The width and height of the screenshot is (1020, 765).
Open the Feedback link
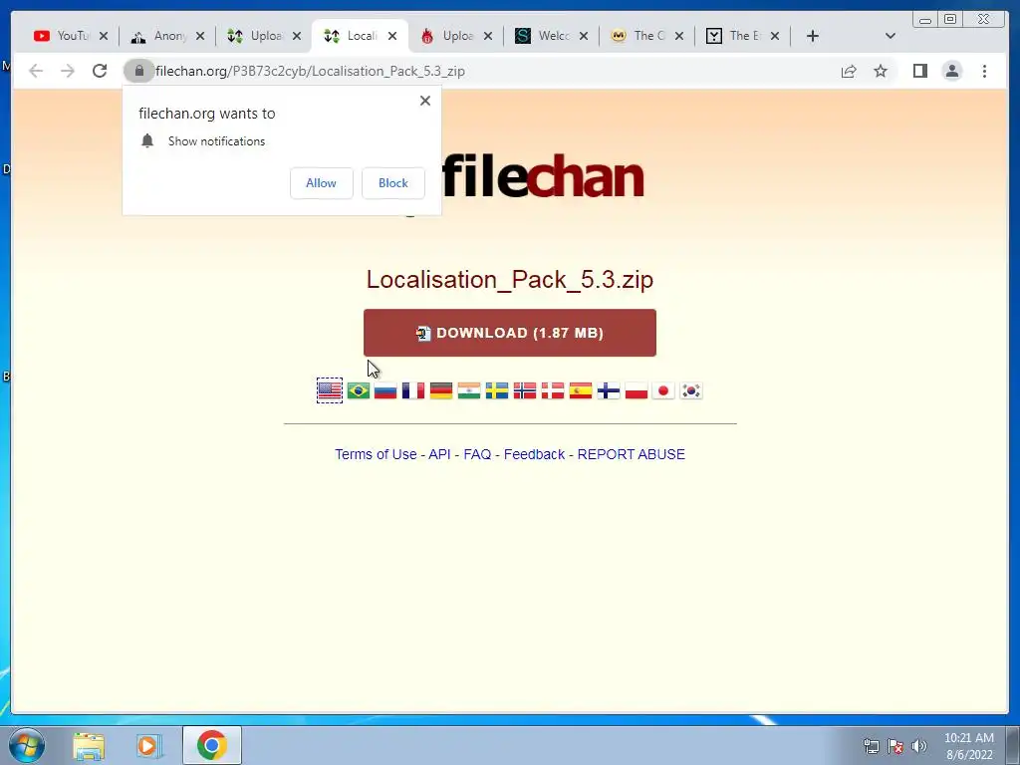pyautogui.click(x=534, y=454)
